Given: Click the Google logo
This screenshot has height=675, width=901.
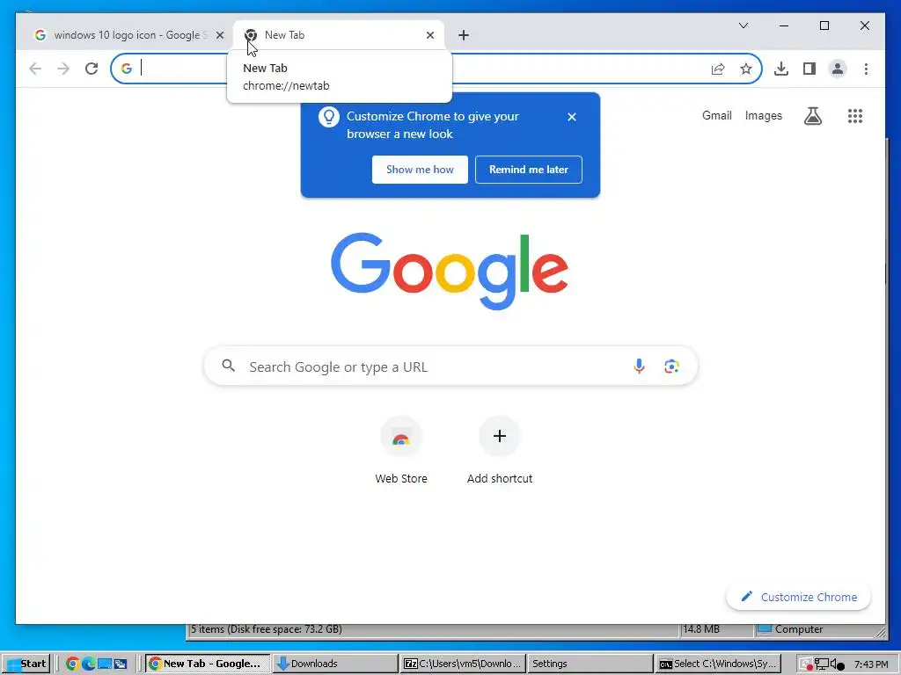Looking at the screenshot, I should (x=450, y=271).
